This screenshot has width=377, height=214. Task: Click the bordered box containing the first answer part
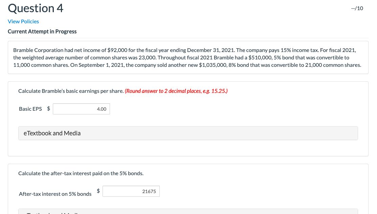[x=188, y=118]
